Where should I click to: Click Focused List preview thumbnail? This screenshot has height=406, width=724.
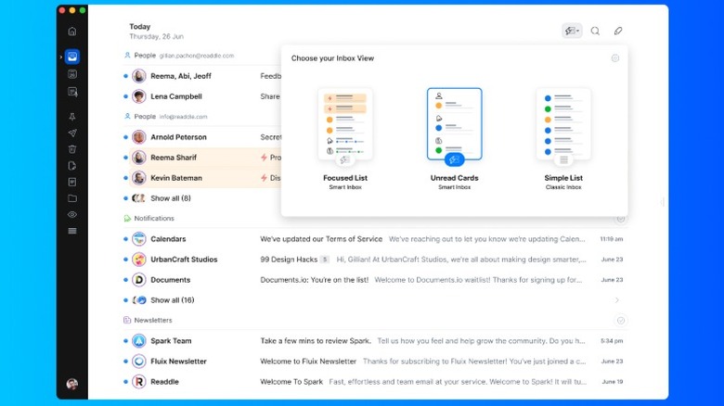345,123
